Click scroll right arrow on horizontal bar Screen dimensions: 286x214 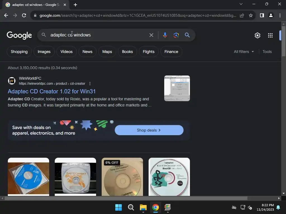click(x=279, y=198)
